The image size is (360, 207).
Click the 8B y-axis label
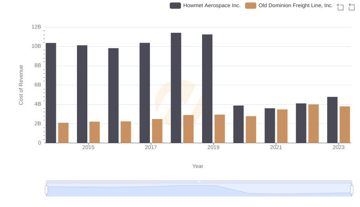pyautogui.click(x=38, y=66)
